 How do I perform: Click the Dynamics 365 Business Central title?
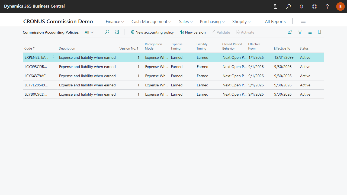34,6
